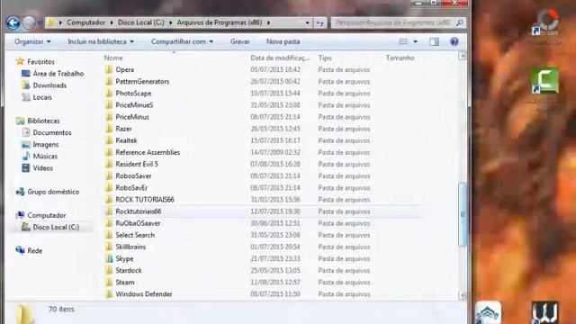Refresh the folder via address bar refresh icon
576x324 pixels.
coord(320,22)
